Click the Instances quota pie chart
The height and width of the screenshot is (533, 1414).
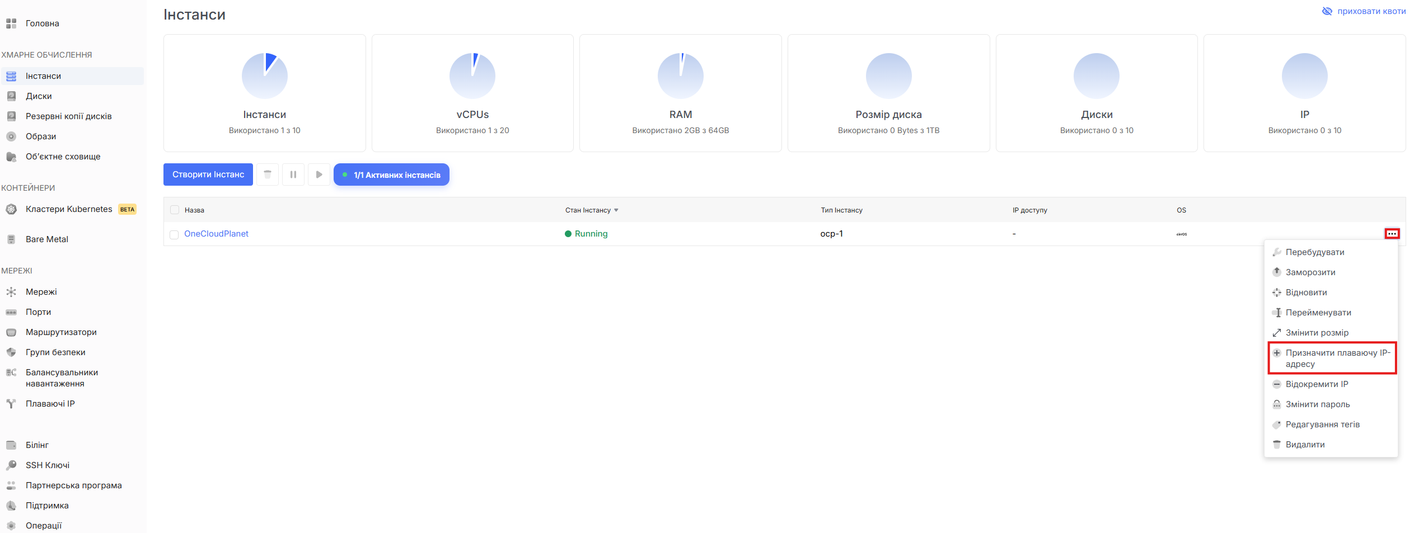[265, 76]
